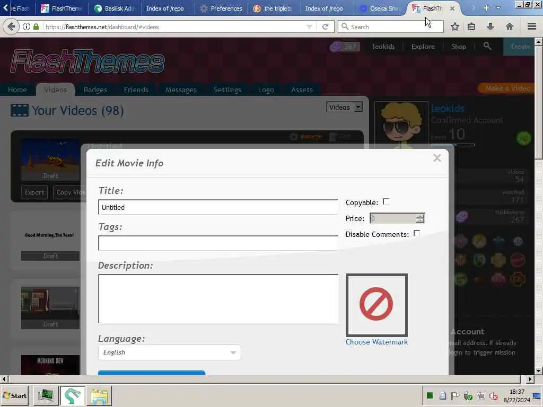Show bookmarks list icon in toolbar

click(x=471, y=26)
